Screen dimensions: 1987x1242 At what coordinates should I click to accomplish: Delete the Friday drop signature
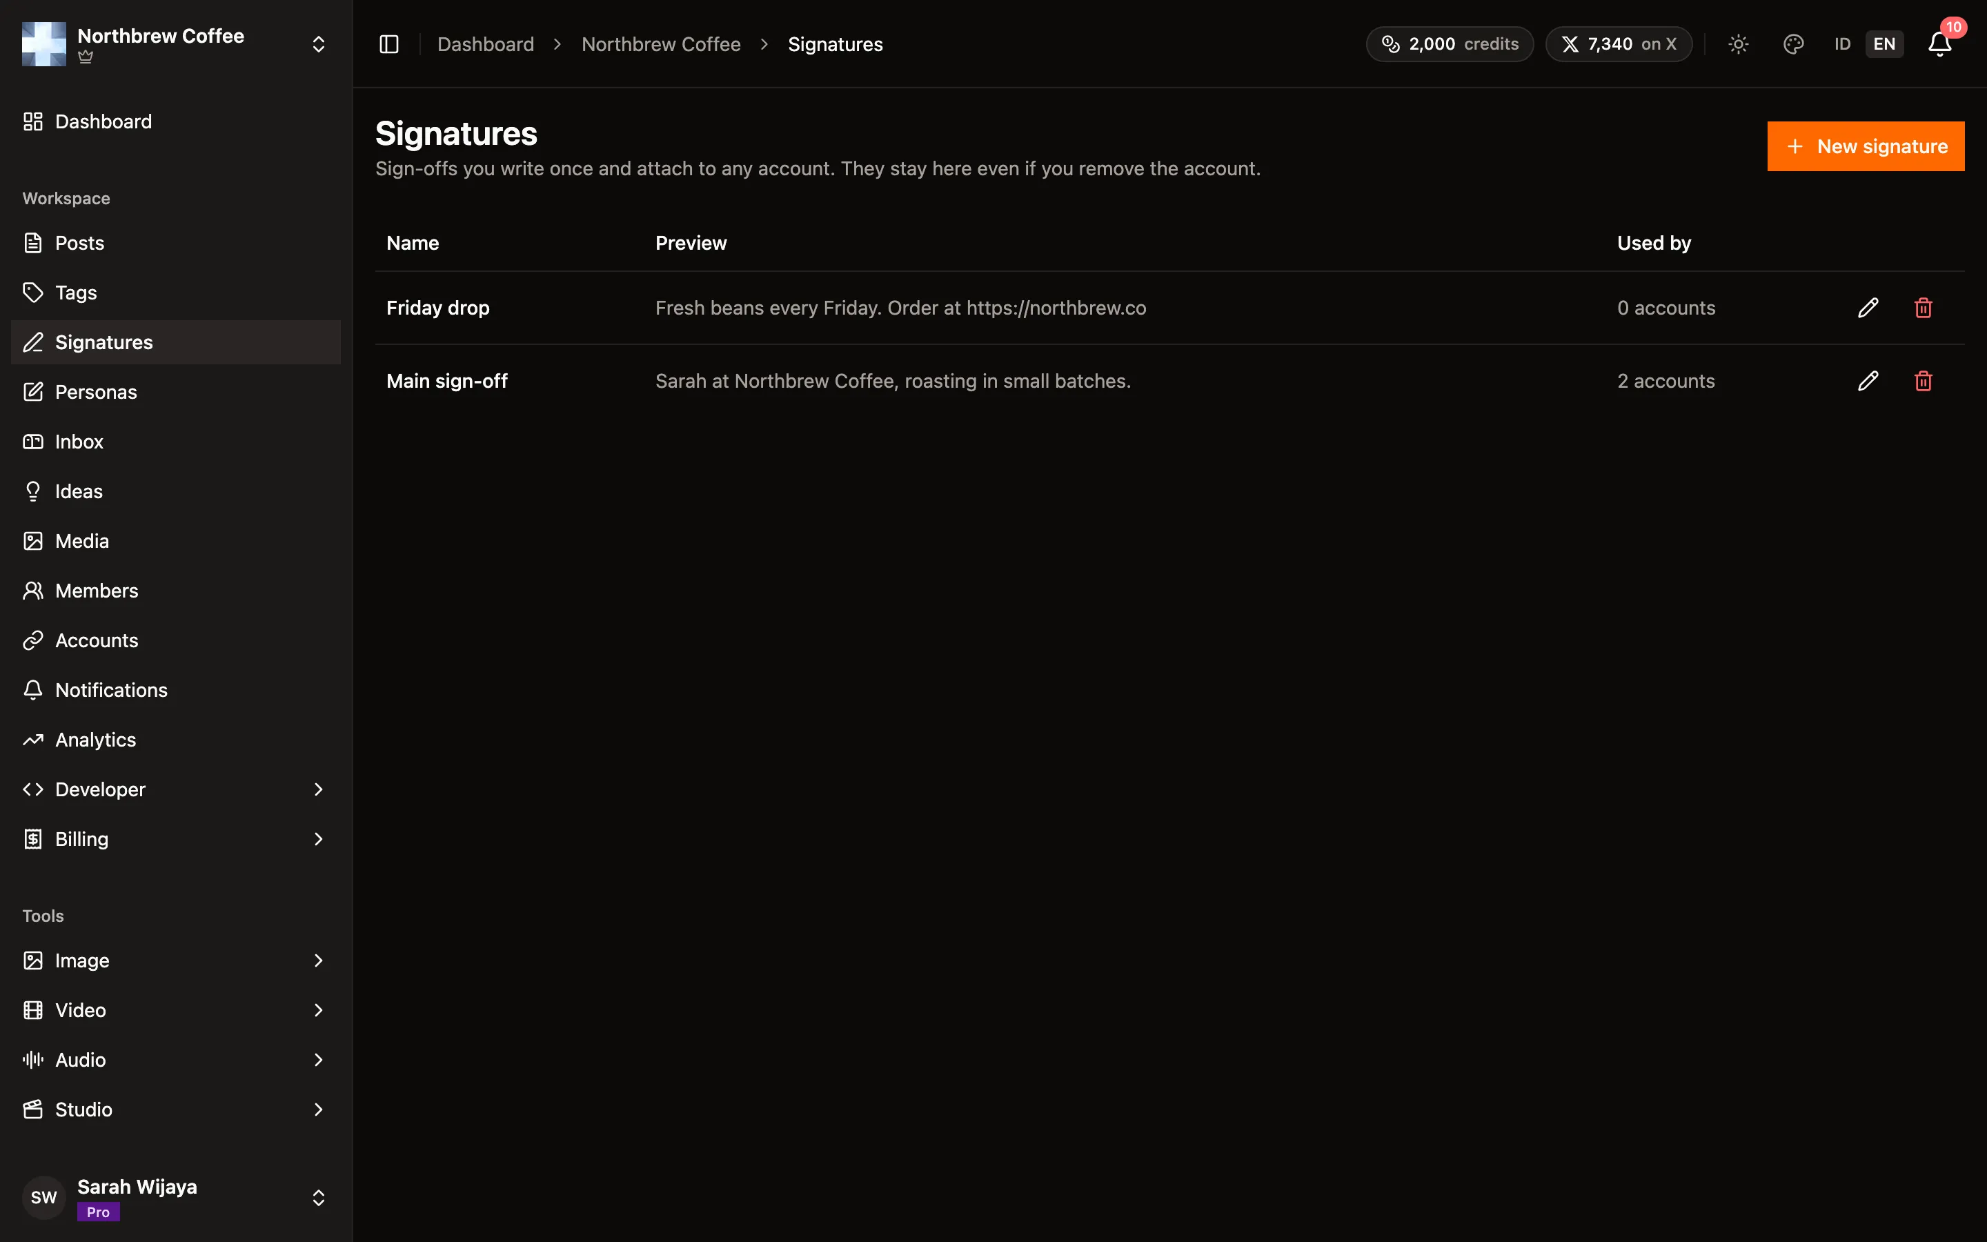1923,308
